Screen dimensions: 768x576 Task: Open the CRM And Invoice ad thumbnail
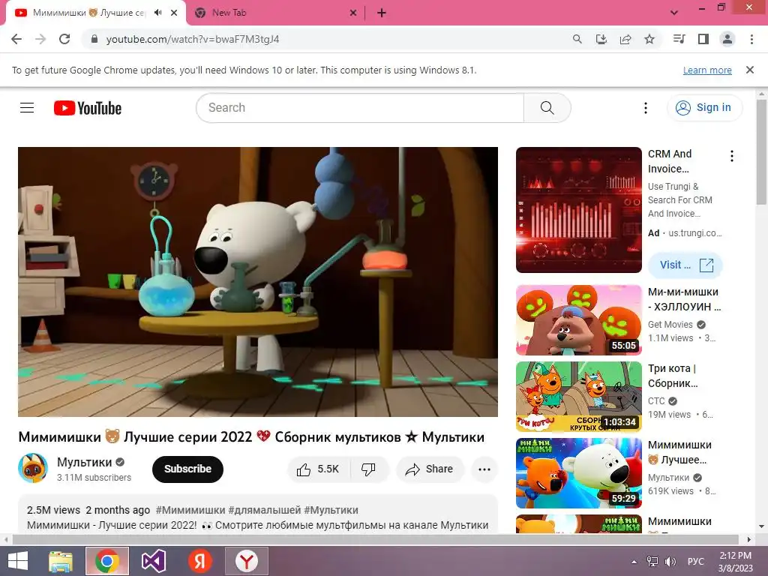click(579, 210)
